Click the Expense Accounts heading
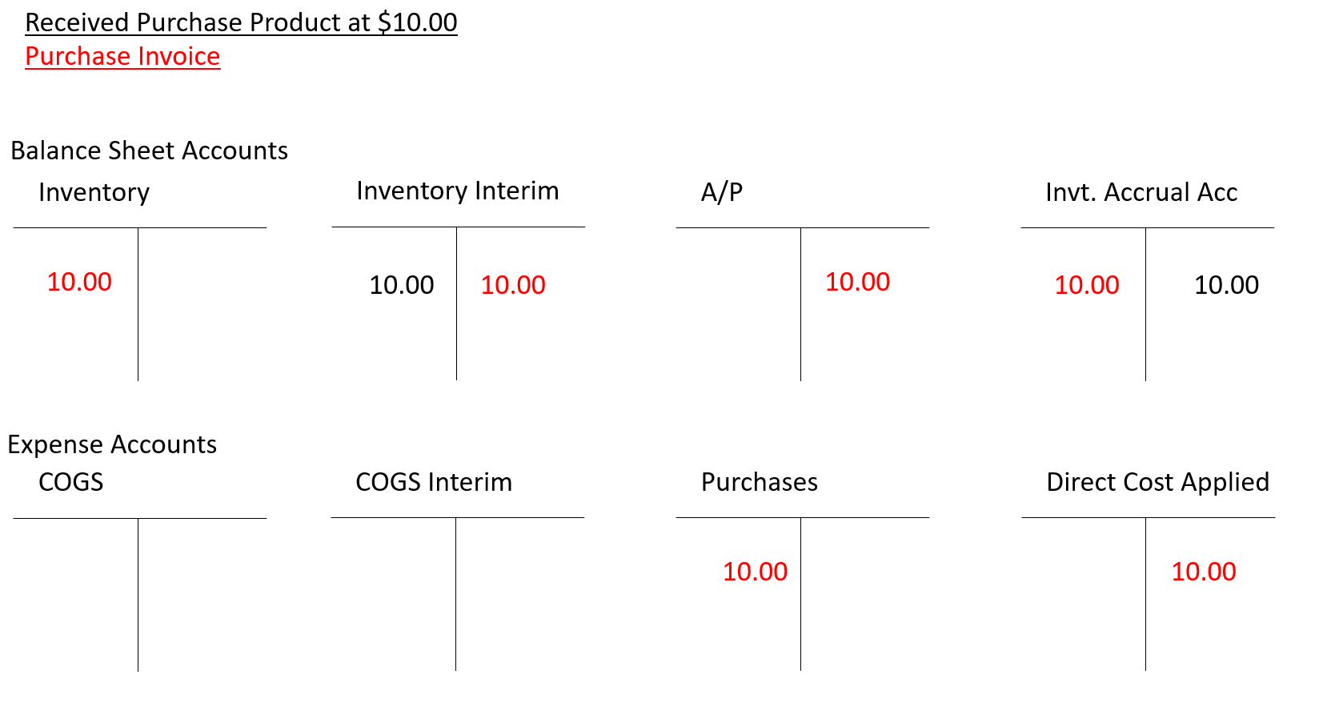 click(x=112, y=444)
